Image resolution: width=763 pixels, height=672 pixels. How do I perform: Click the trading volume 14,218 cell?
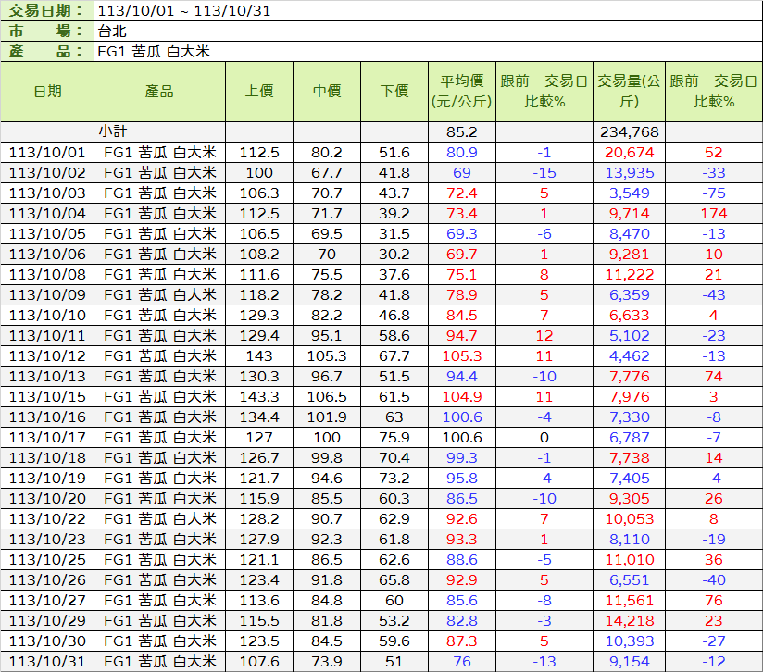pos(629,620)
